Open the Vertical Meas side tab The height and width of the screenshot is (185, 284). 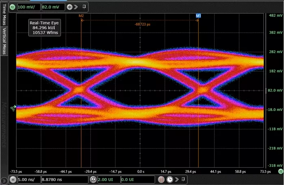coord(4,40)
